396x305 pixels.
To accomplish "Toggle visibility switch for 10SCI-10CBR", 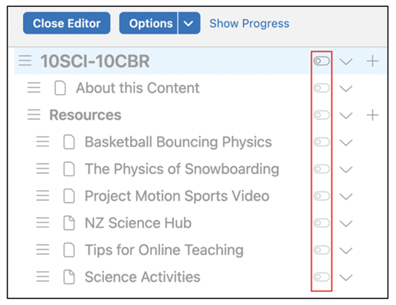I will coord(322,61).
